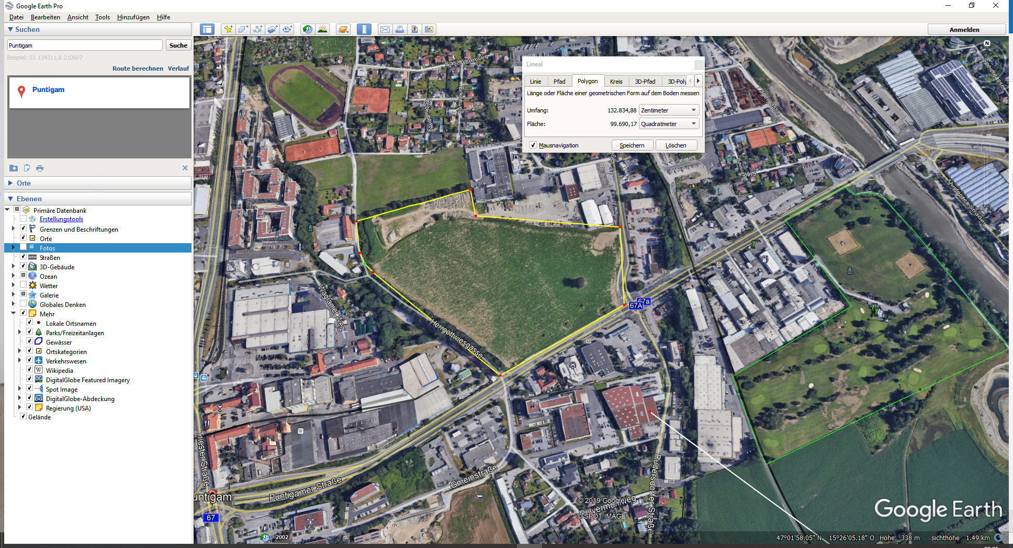Collapse the Mehr tree node
The height and width of the screenshot is (548, 1013).
pos(14,313)
